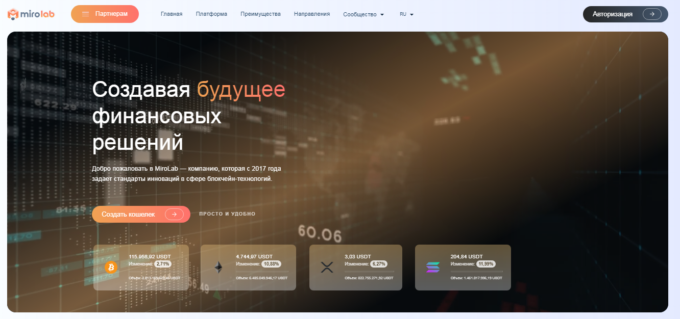Screen dimensions: 680x319
Task: Click the ПРОСТО И УДОБНО text
Action: pyautogui.click(x=227, y=214)
